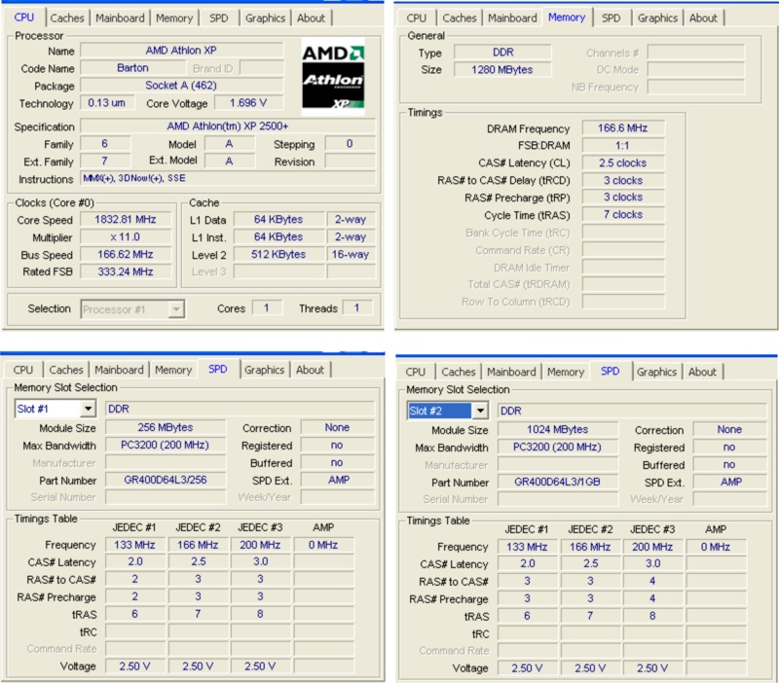Select the DRAM Frequency 166.6 MHz field
This screenshot has width=779, height=683.
623,128
